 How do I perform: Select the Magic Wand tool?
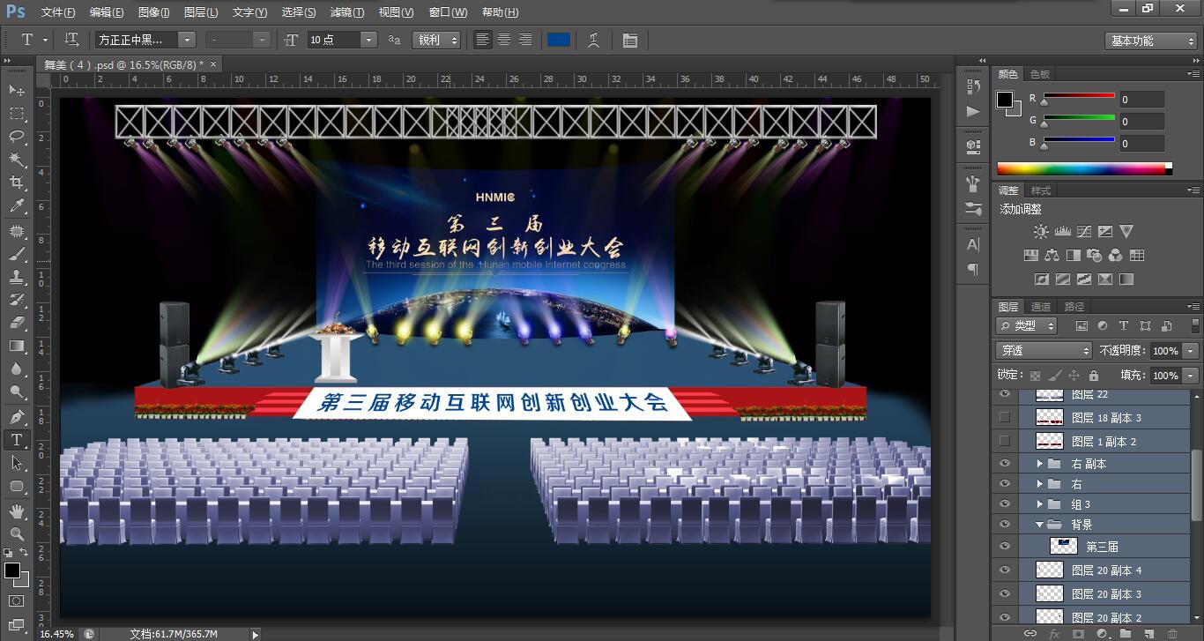16,160
